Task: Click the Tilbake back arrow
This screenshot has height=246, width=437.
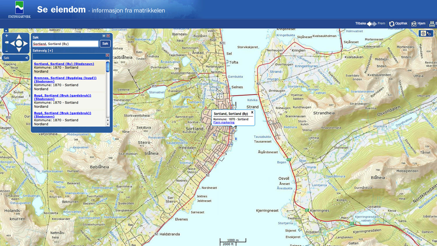Action: (x=369, y=24)
